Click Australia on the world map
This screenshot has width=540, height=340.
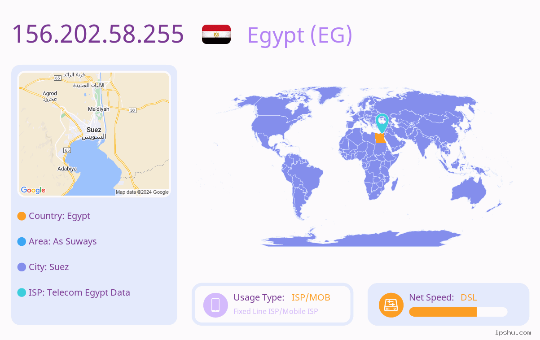click(469, 191)
